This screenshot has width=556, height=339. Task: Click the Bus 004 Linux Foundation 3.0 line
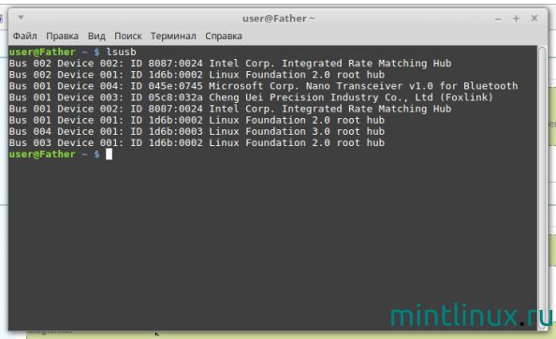[x=197, y=131]
